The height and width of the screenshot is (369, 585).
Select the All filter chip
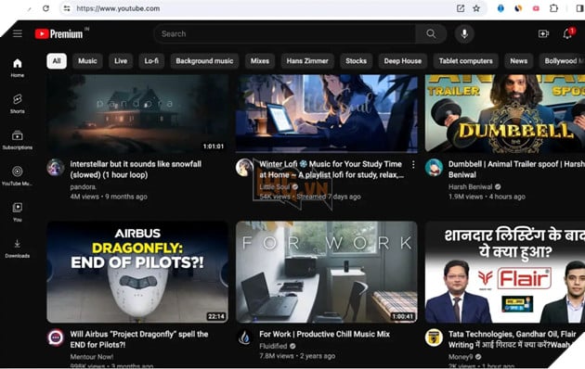pyautogui.click(x=57, y=61)
